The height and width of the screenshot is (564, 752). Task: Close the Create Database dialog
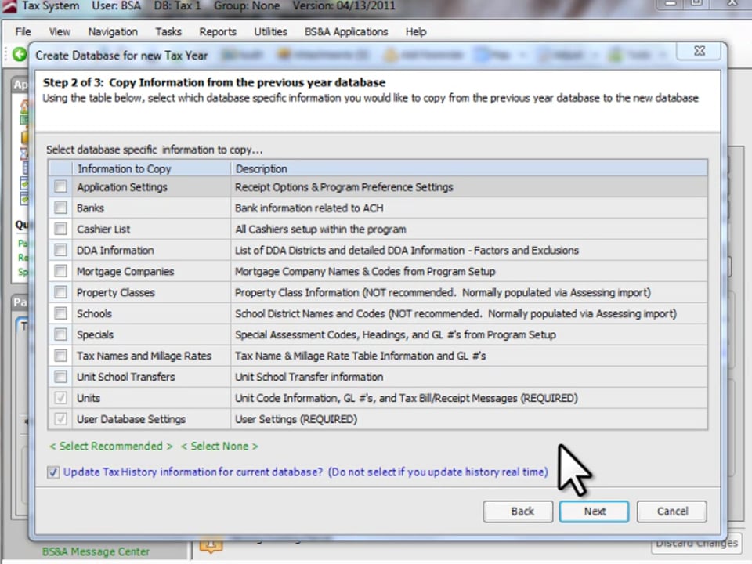[700, 51]
